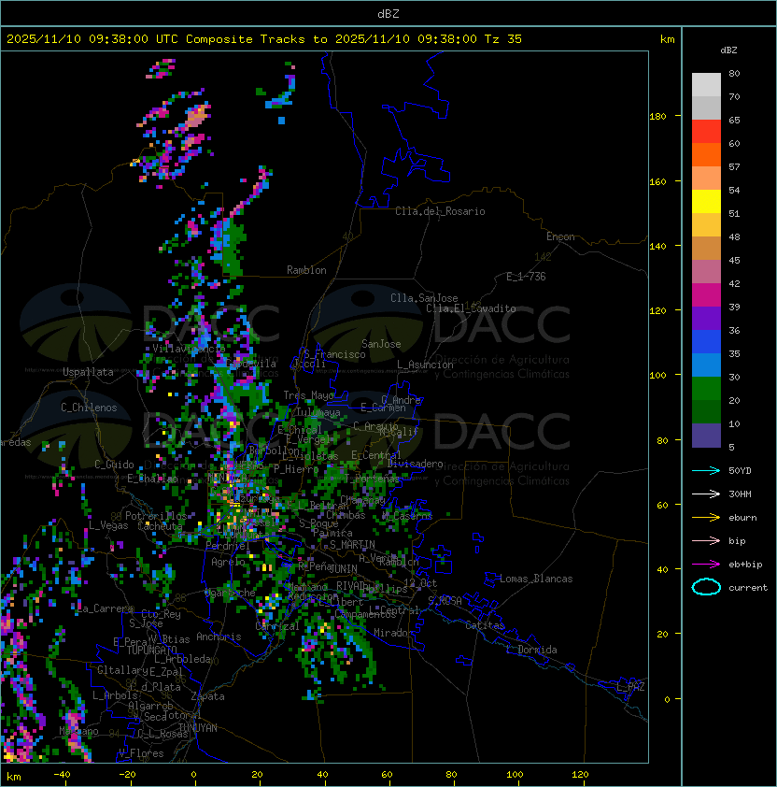Click the cyan ellipse beside current
The image size is (777, 787).
[x=706, y=587]
